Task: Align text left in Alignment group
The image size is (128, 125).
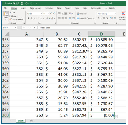Action: pos(59,18)
